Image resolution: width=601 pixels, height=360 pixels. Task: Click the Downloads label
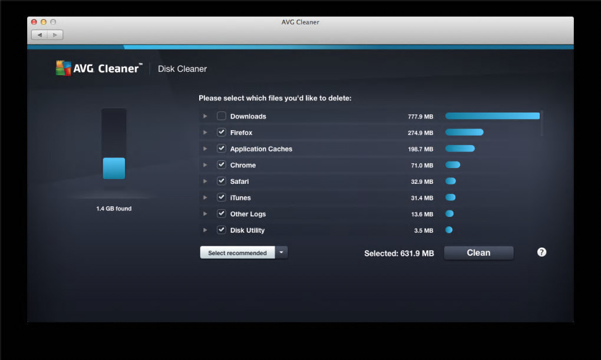(248, 116)
